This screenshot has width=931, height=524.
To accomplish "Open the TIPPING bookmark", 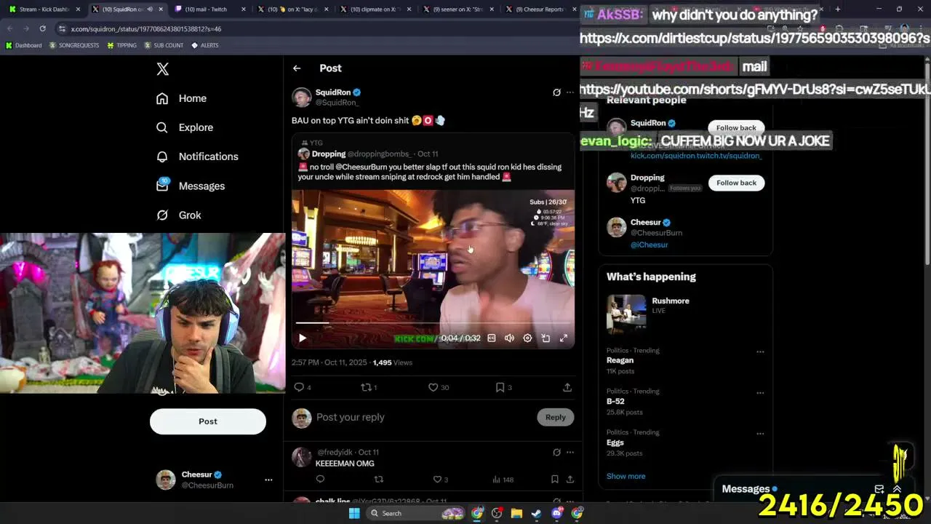I will pyautogui.click(x=121, y=45).
